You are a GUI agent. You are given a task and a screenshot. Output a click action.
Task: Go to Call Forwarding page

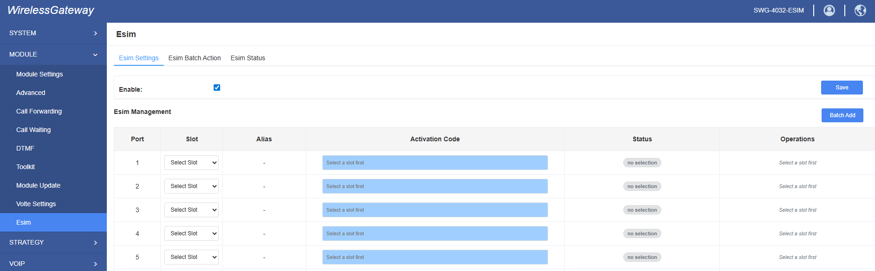point(39,111)
